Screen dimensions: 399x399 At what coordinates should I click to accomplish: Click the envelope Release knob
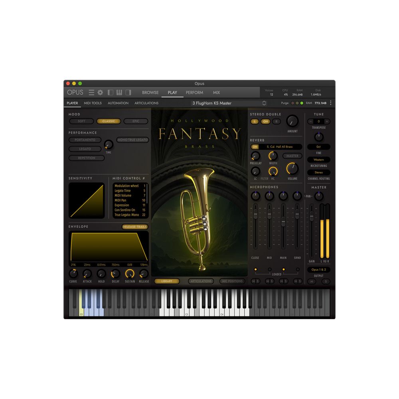[x=144, y=274]
